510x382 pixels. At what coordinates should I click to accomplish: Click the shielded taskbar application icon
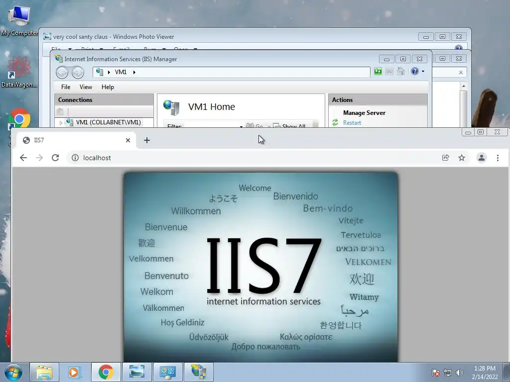pyautogui.click(x=198, y=372)
